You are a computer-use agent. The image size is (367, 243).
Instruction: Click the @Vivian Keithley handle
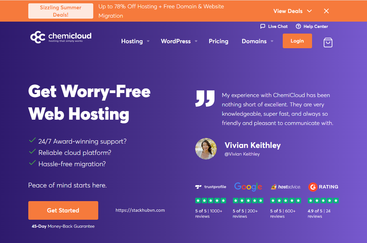click(x=242, y=154)
